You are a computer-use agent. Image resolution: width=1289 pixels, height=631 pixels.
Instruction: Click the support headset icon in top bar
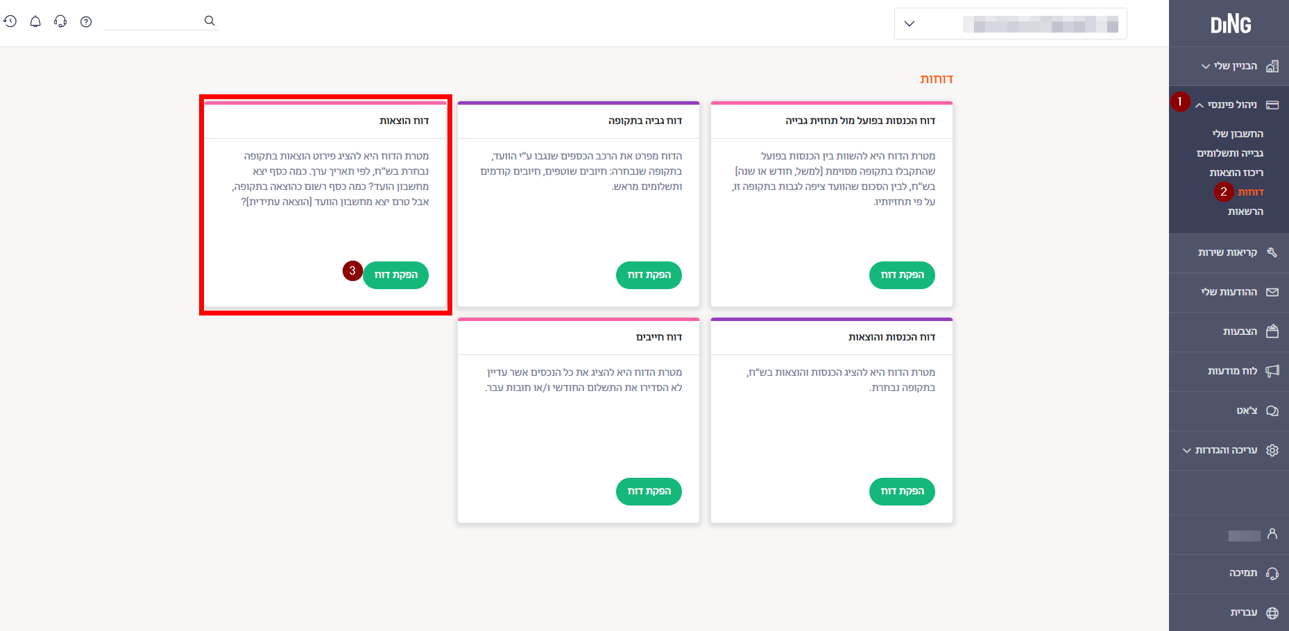pyautogui.click(x=60, y=21)
